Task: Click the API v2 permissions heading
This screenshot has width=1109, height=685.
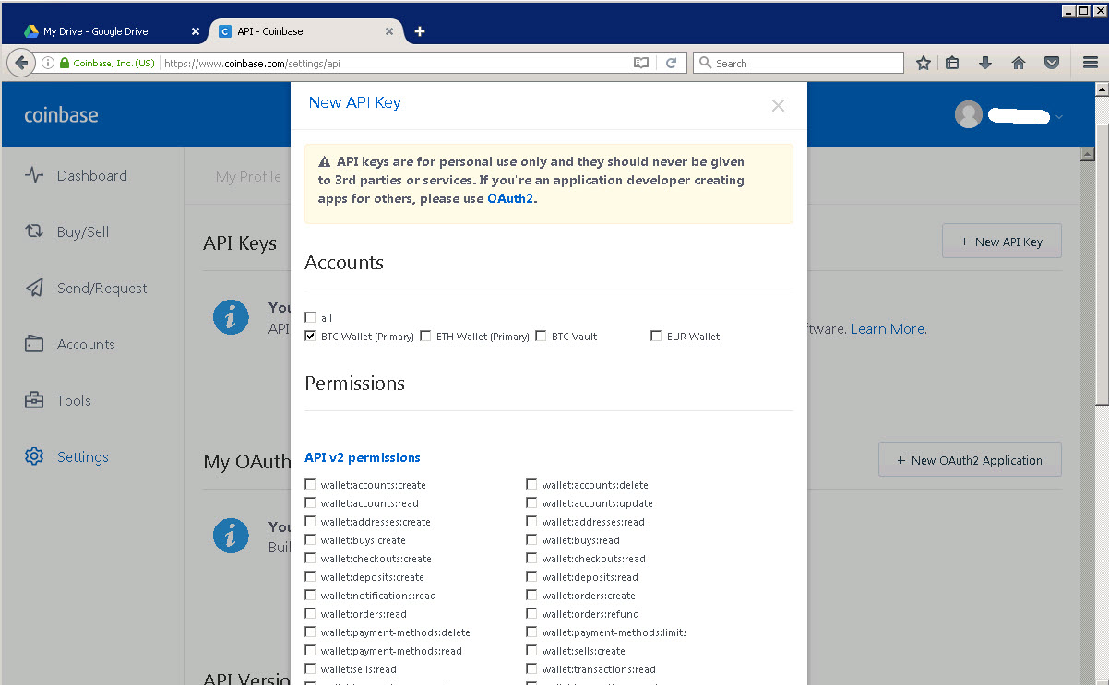Action: (363, 457)
